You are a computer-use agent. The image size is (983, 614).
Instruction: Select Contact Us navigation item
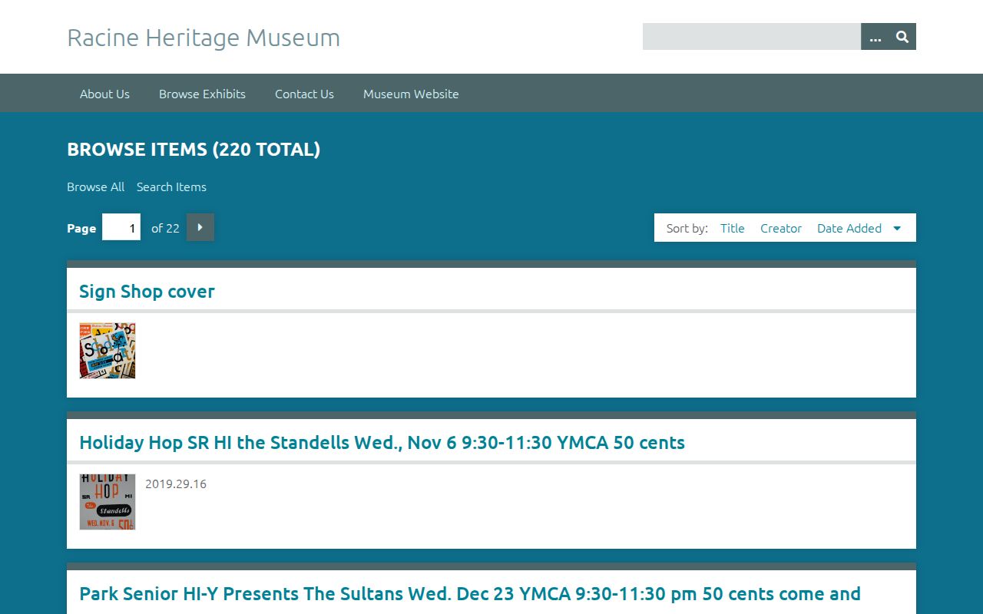click(x=304, y=94)
